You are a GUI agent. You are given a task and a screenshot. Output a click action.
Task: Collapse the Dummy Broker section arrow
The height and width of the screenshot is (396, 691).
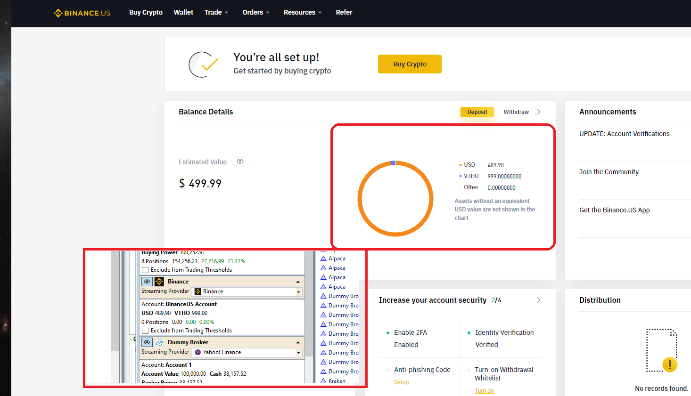coord(298,342)
